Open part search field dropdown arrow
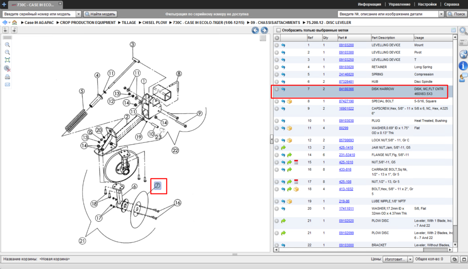468x269 pixels. (441, 14)
